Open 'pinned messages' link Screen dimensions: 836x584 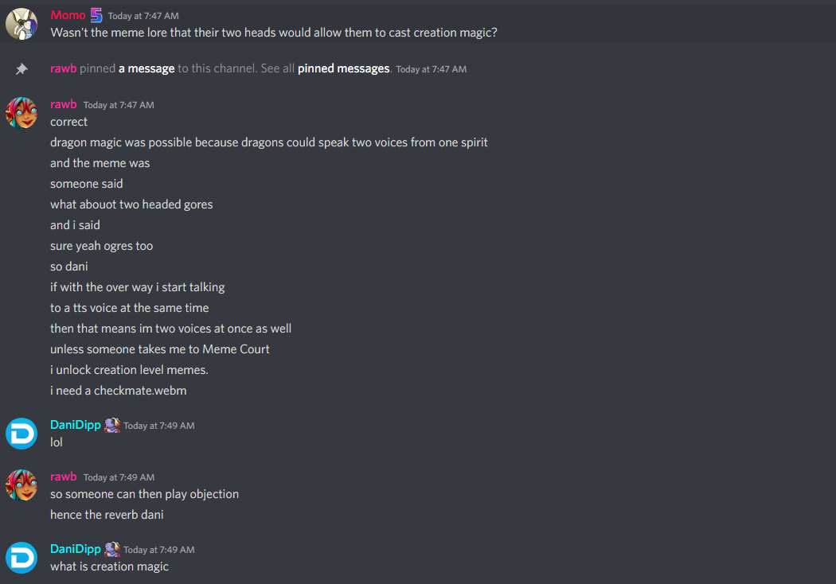coord(343,68)
